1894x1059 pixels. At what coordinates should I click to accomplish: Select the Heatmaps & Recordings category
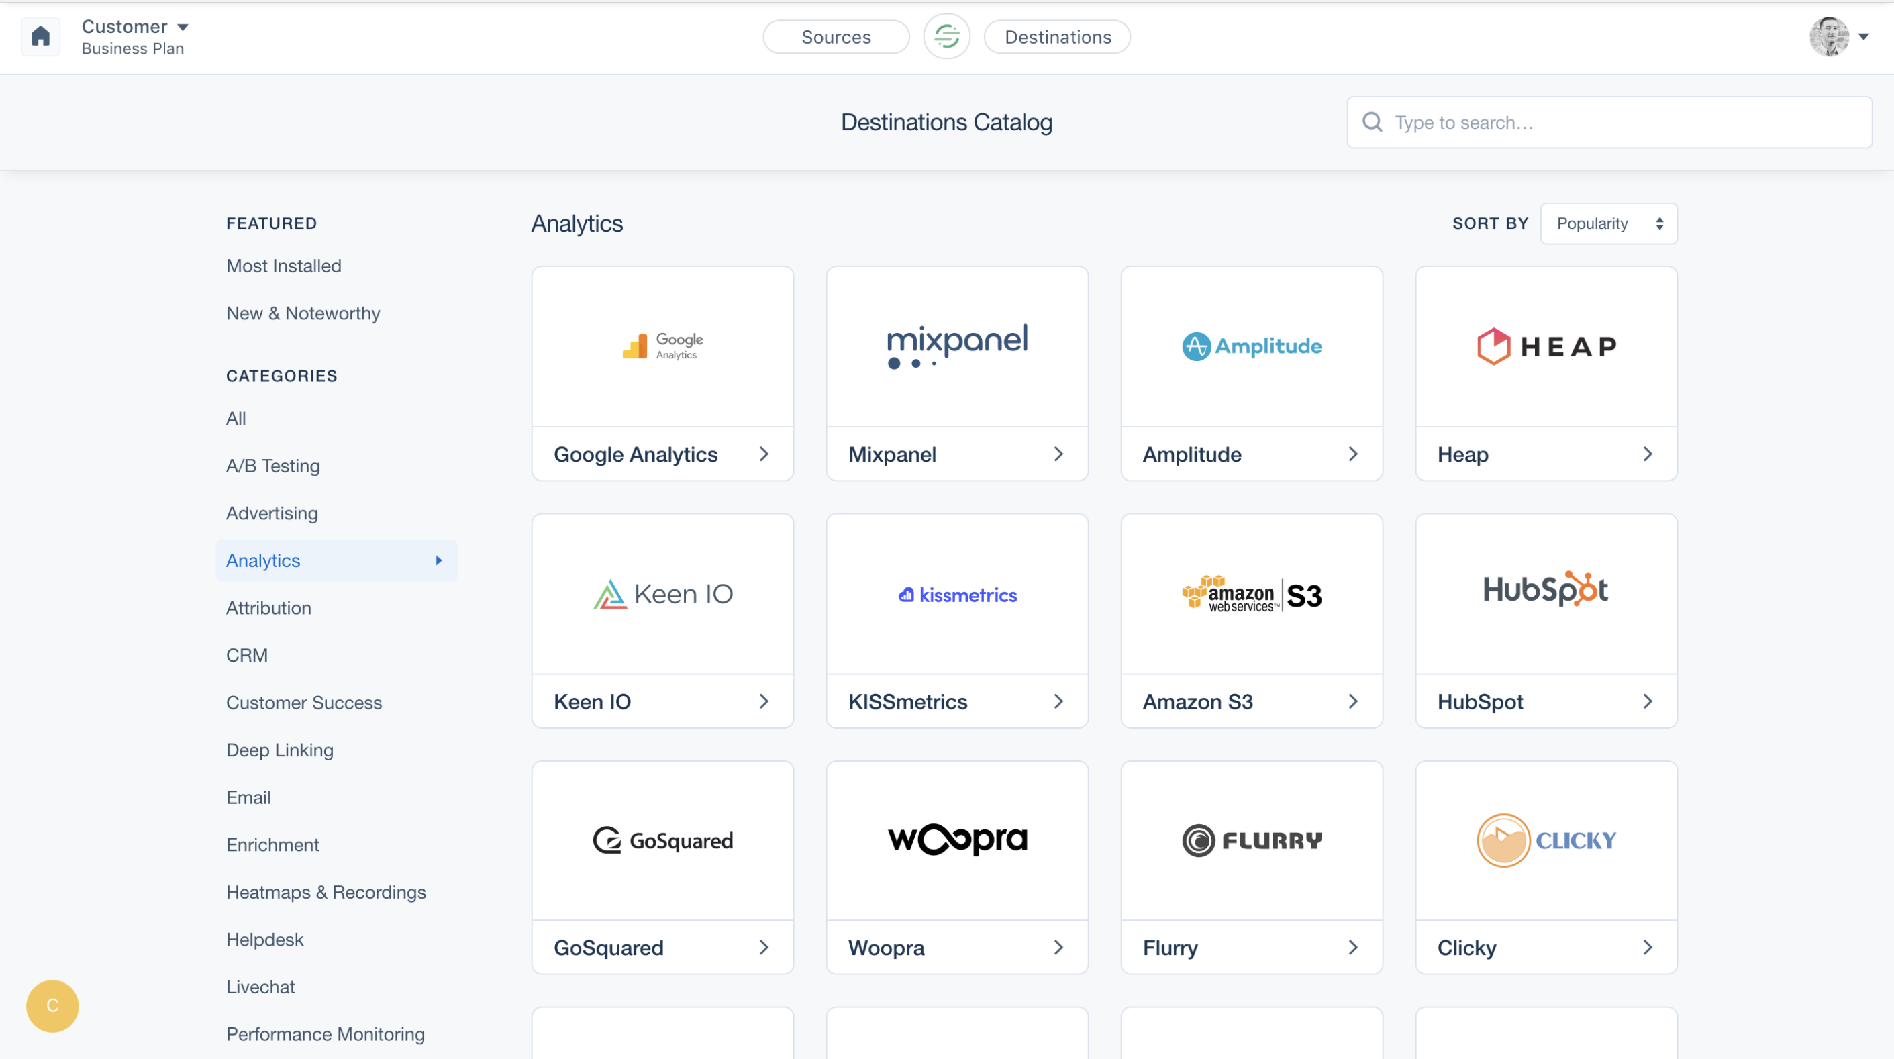[x=326, y=892]
